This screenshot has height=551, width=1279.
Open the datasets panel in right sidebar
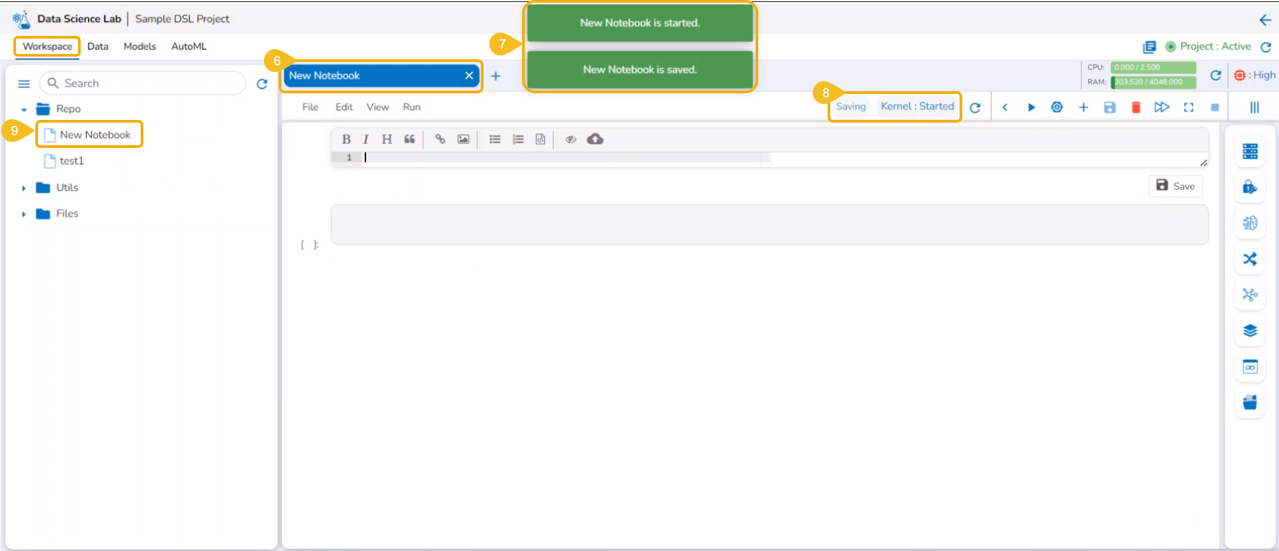click(1250, 151)
